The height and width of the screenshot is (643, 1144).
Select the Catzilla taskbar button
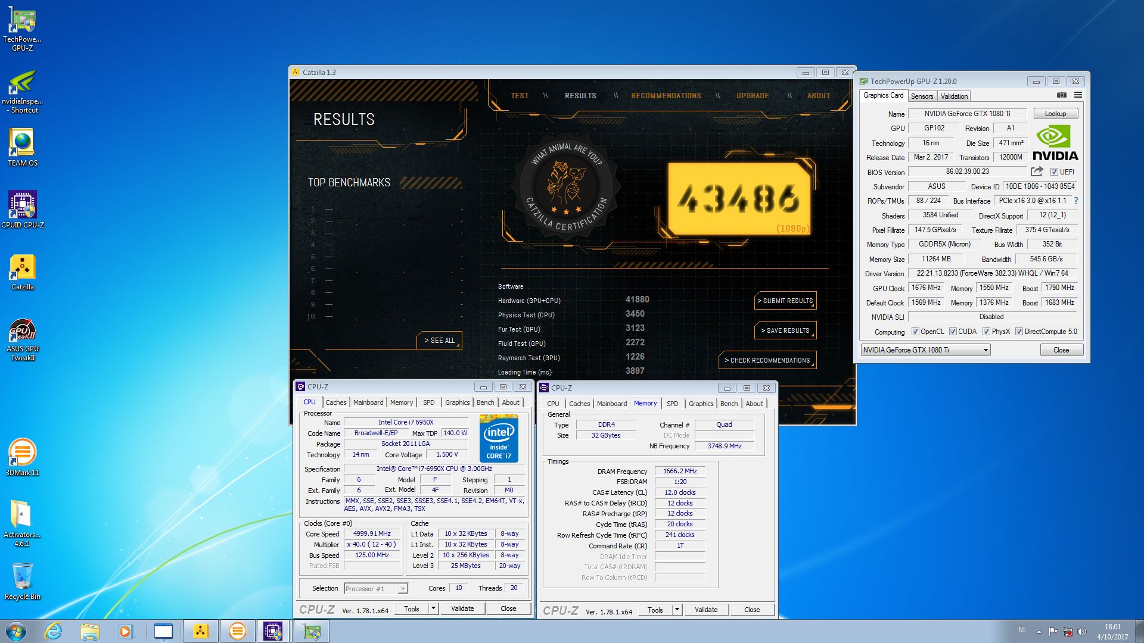pos(200,631)
